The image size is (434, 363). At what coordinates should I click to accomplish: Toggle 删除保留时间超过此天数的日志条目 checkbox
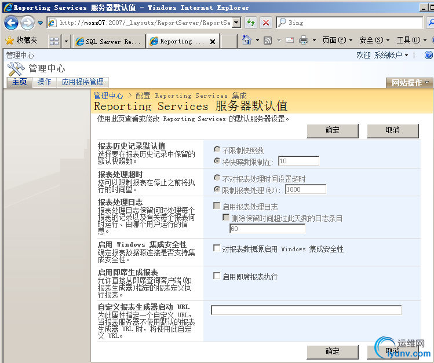(226, 217)
